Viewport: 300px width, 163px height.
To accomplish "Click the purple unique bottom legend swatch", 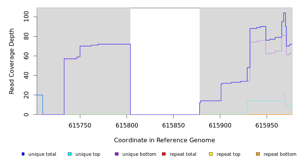I will (x=117, y=154).
